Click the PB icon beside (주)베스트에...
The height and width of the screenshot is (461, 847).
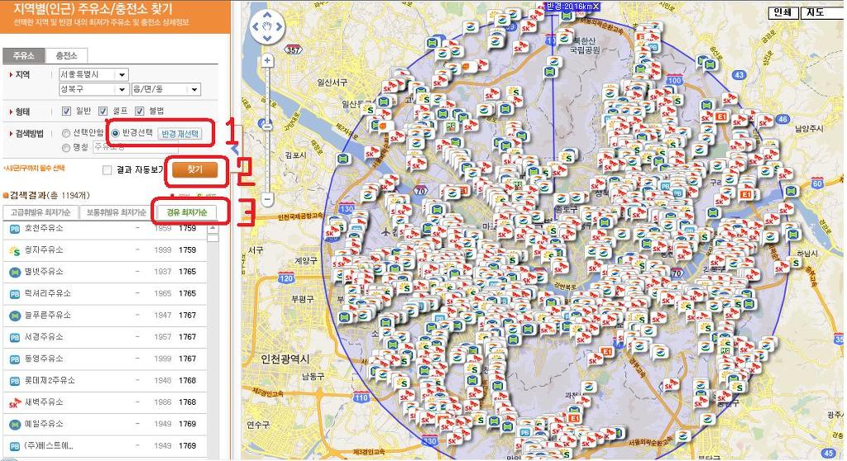tap(15, 446)
